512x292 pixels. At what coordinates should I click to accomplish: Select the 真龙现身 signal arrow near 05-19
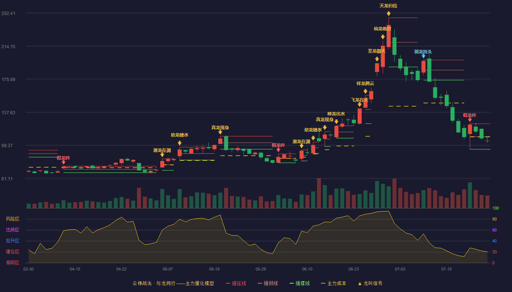click(220, 132)
